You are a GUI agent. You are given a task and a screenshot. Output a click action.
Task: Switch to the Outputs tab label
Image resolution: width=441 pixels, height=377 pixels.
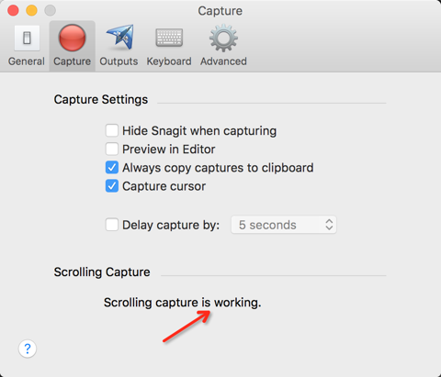[x=119, y=61]
